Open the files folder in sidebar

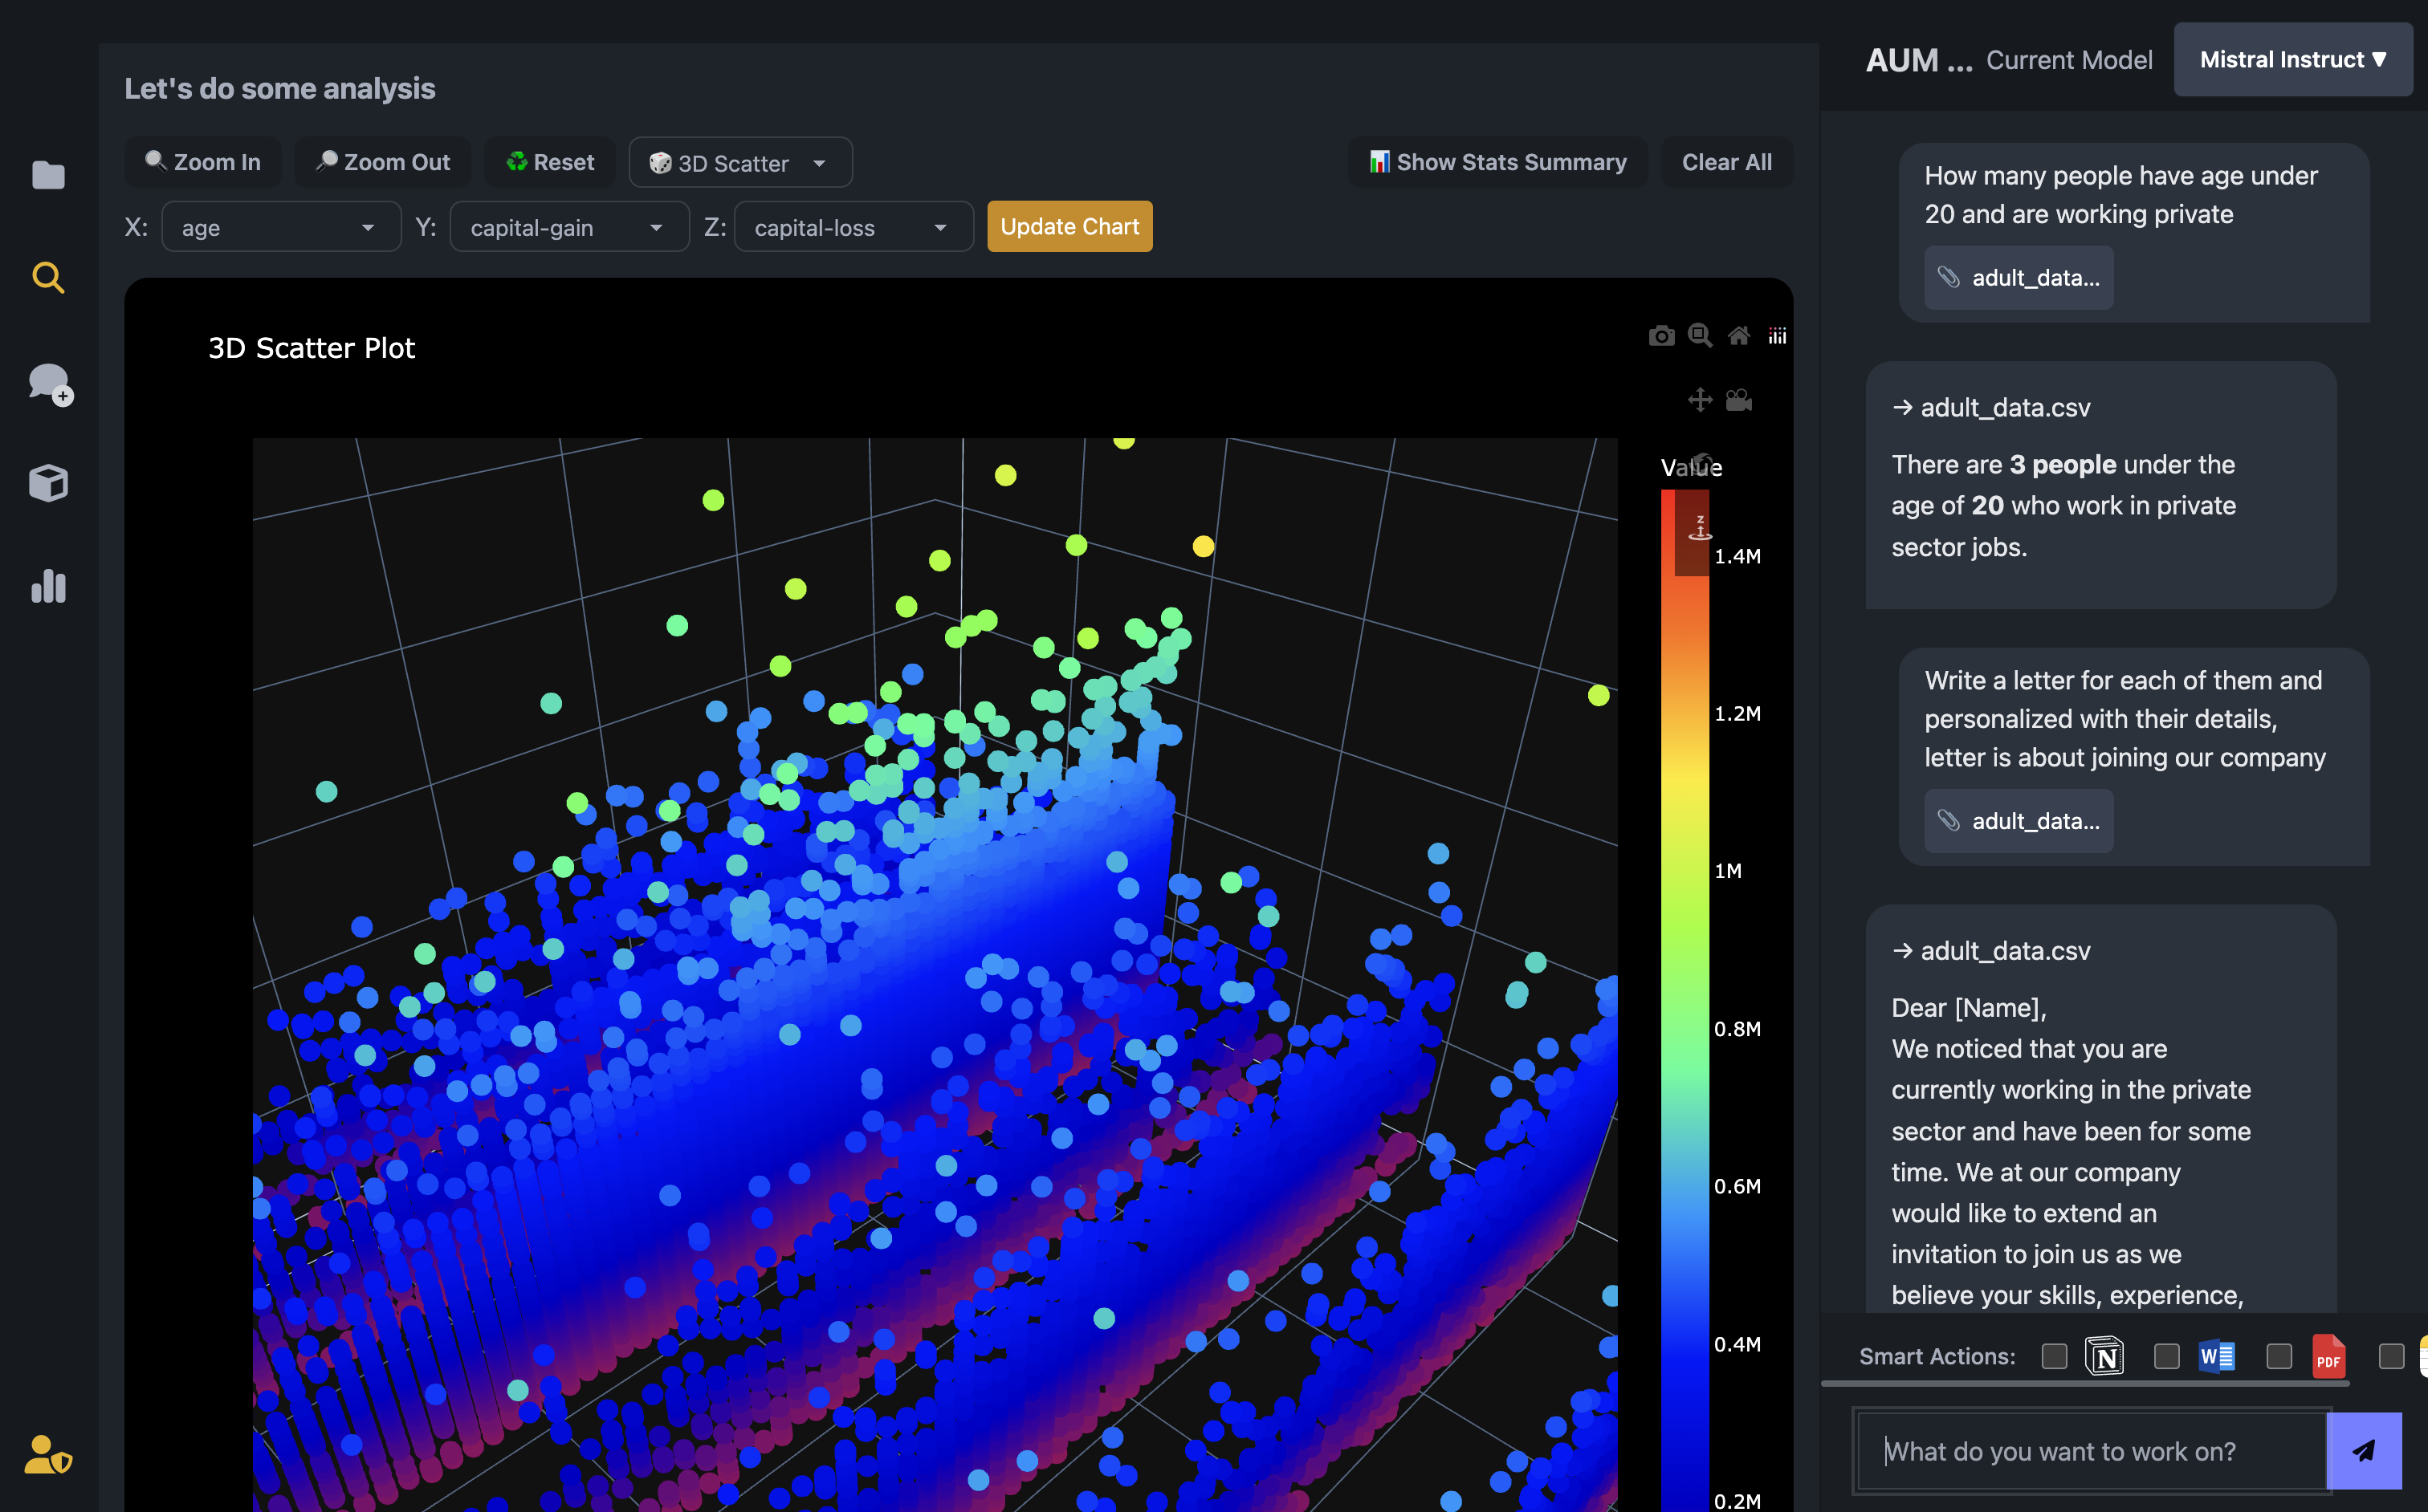48,175
